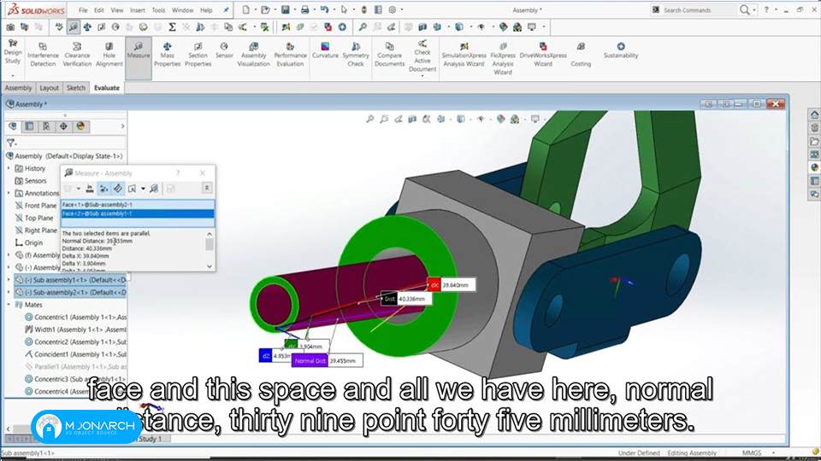Expand the Annotations tree node

9,193
